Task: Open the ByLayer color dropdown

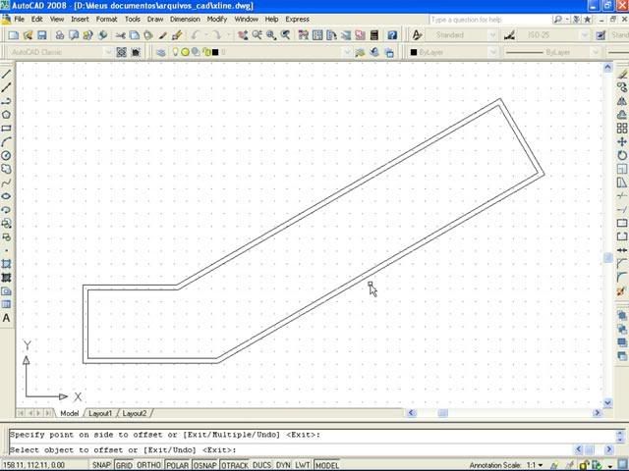Action: pyautogui.click(x=493, y=52)
